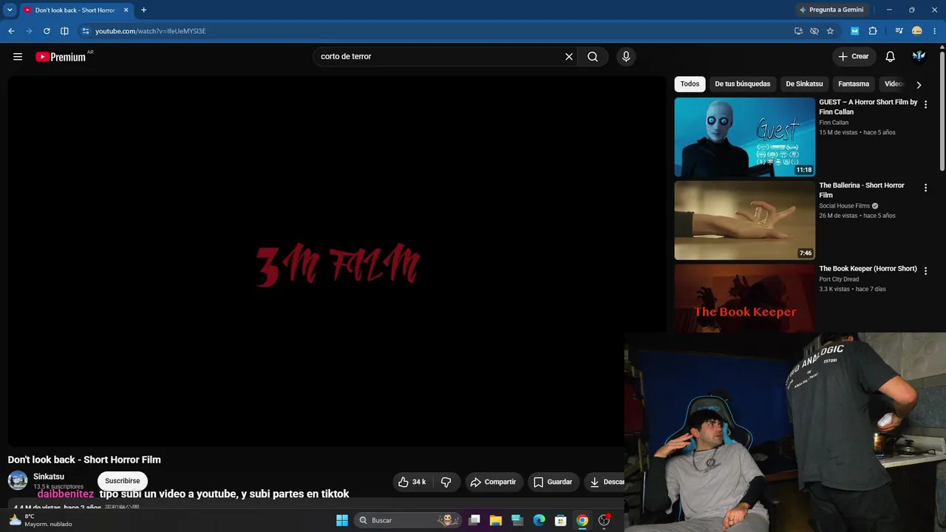Screen dimensions: 946x532
Task: Open the Sinkatsu channel avatar
Action: point(18,481)
